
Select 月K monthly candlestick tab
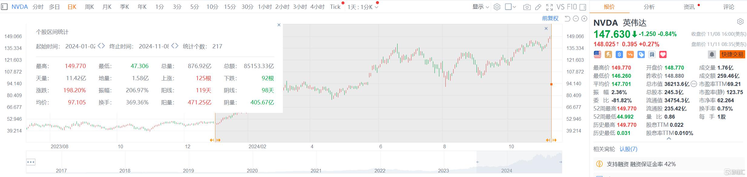[107, 7]
